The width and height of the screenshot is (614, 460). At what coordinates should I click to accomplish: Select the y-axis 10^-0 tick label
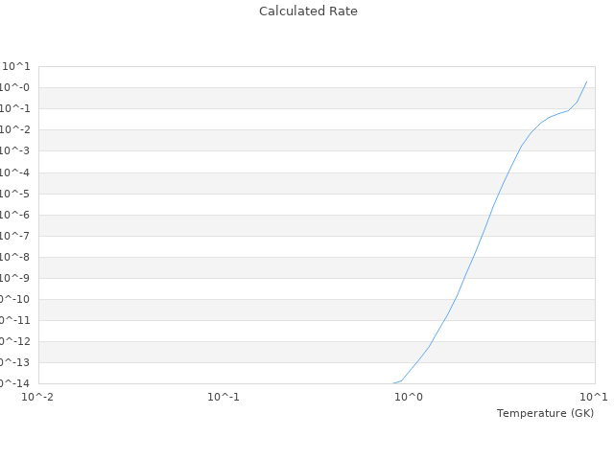15,87
